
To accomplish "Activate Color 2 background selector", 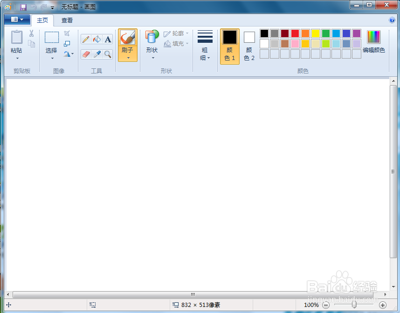I will pyautogui.click(x=249, y=47).
